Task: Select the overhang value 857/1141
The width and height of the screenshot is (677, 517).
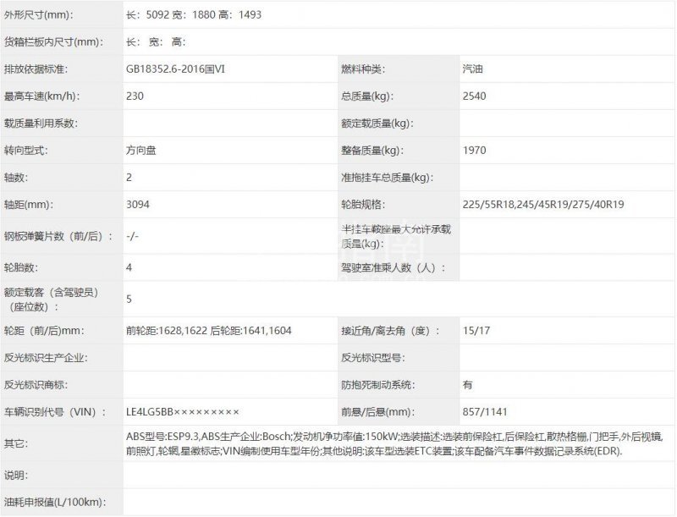Action: coord(486,412)
